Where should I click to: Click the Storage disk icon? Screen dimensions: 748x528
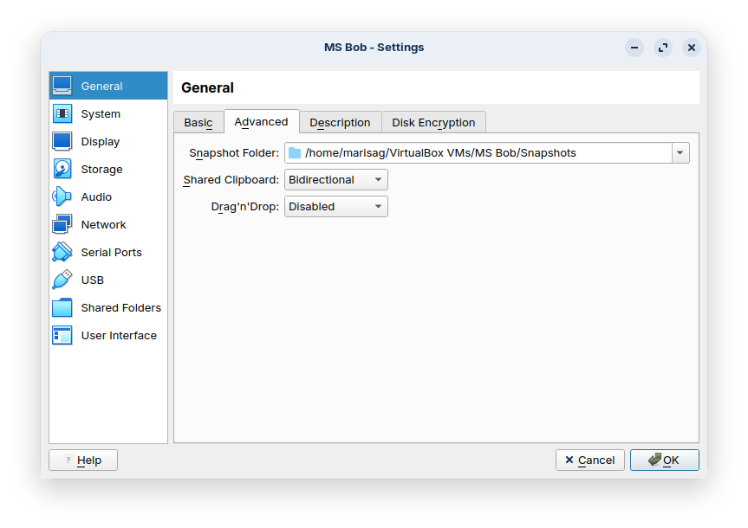[62, 169]
